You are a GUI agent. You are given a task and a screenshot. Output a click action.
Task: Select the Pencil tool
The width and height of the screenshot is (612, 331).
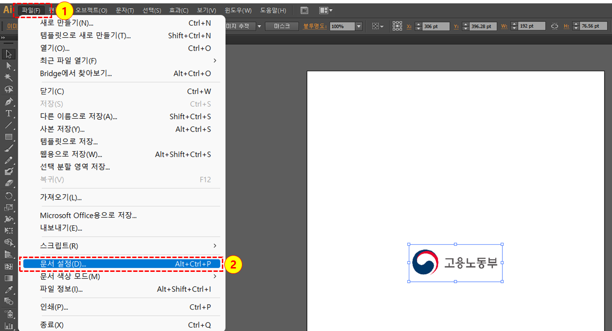(9, 160)
